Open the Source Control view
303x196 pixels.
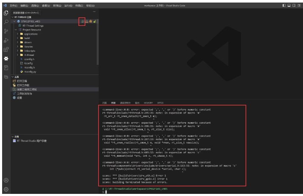(x=6, y=31)
